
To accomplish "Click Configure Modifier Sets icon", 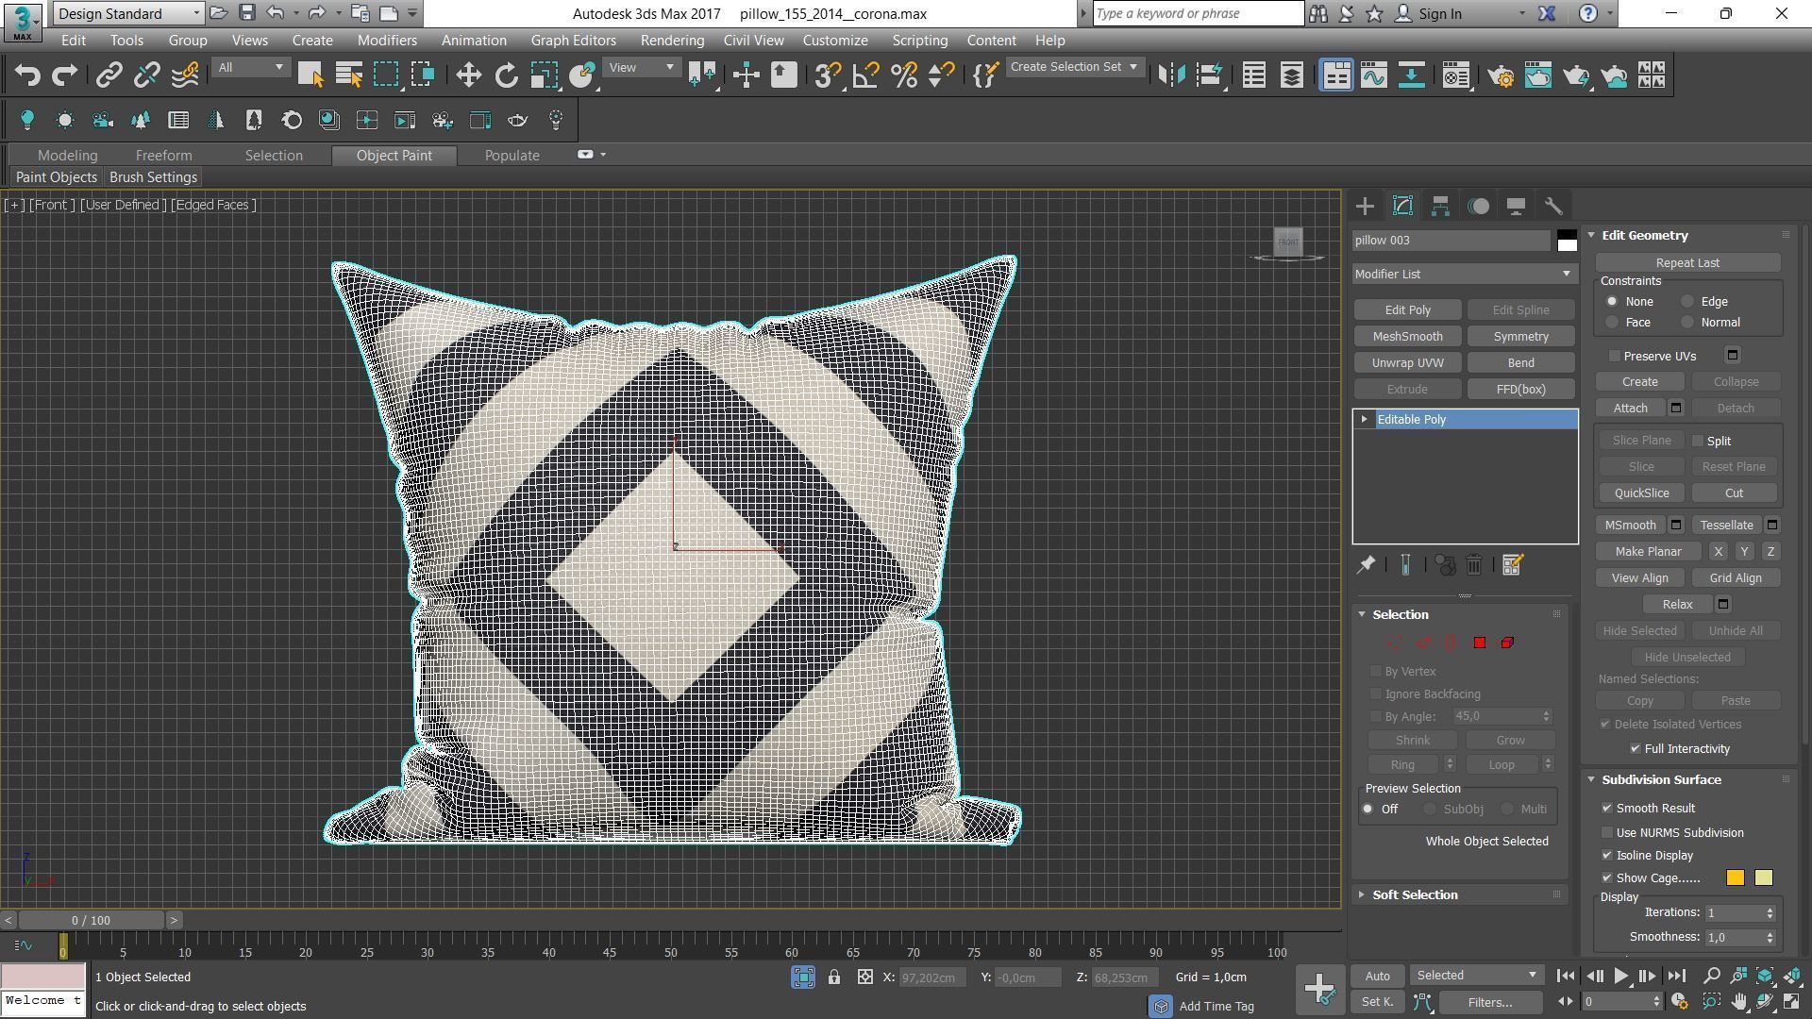I will [1512, 565].
